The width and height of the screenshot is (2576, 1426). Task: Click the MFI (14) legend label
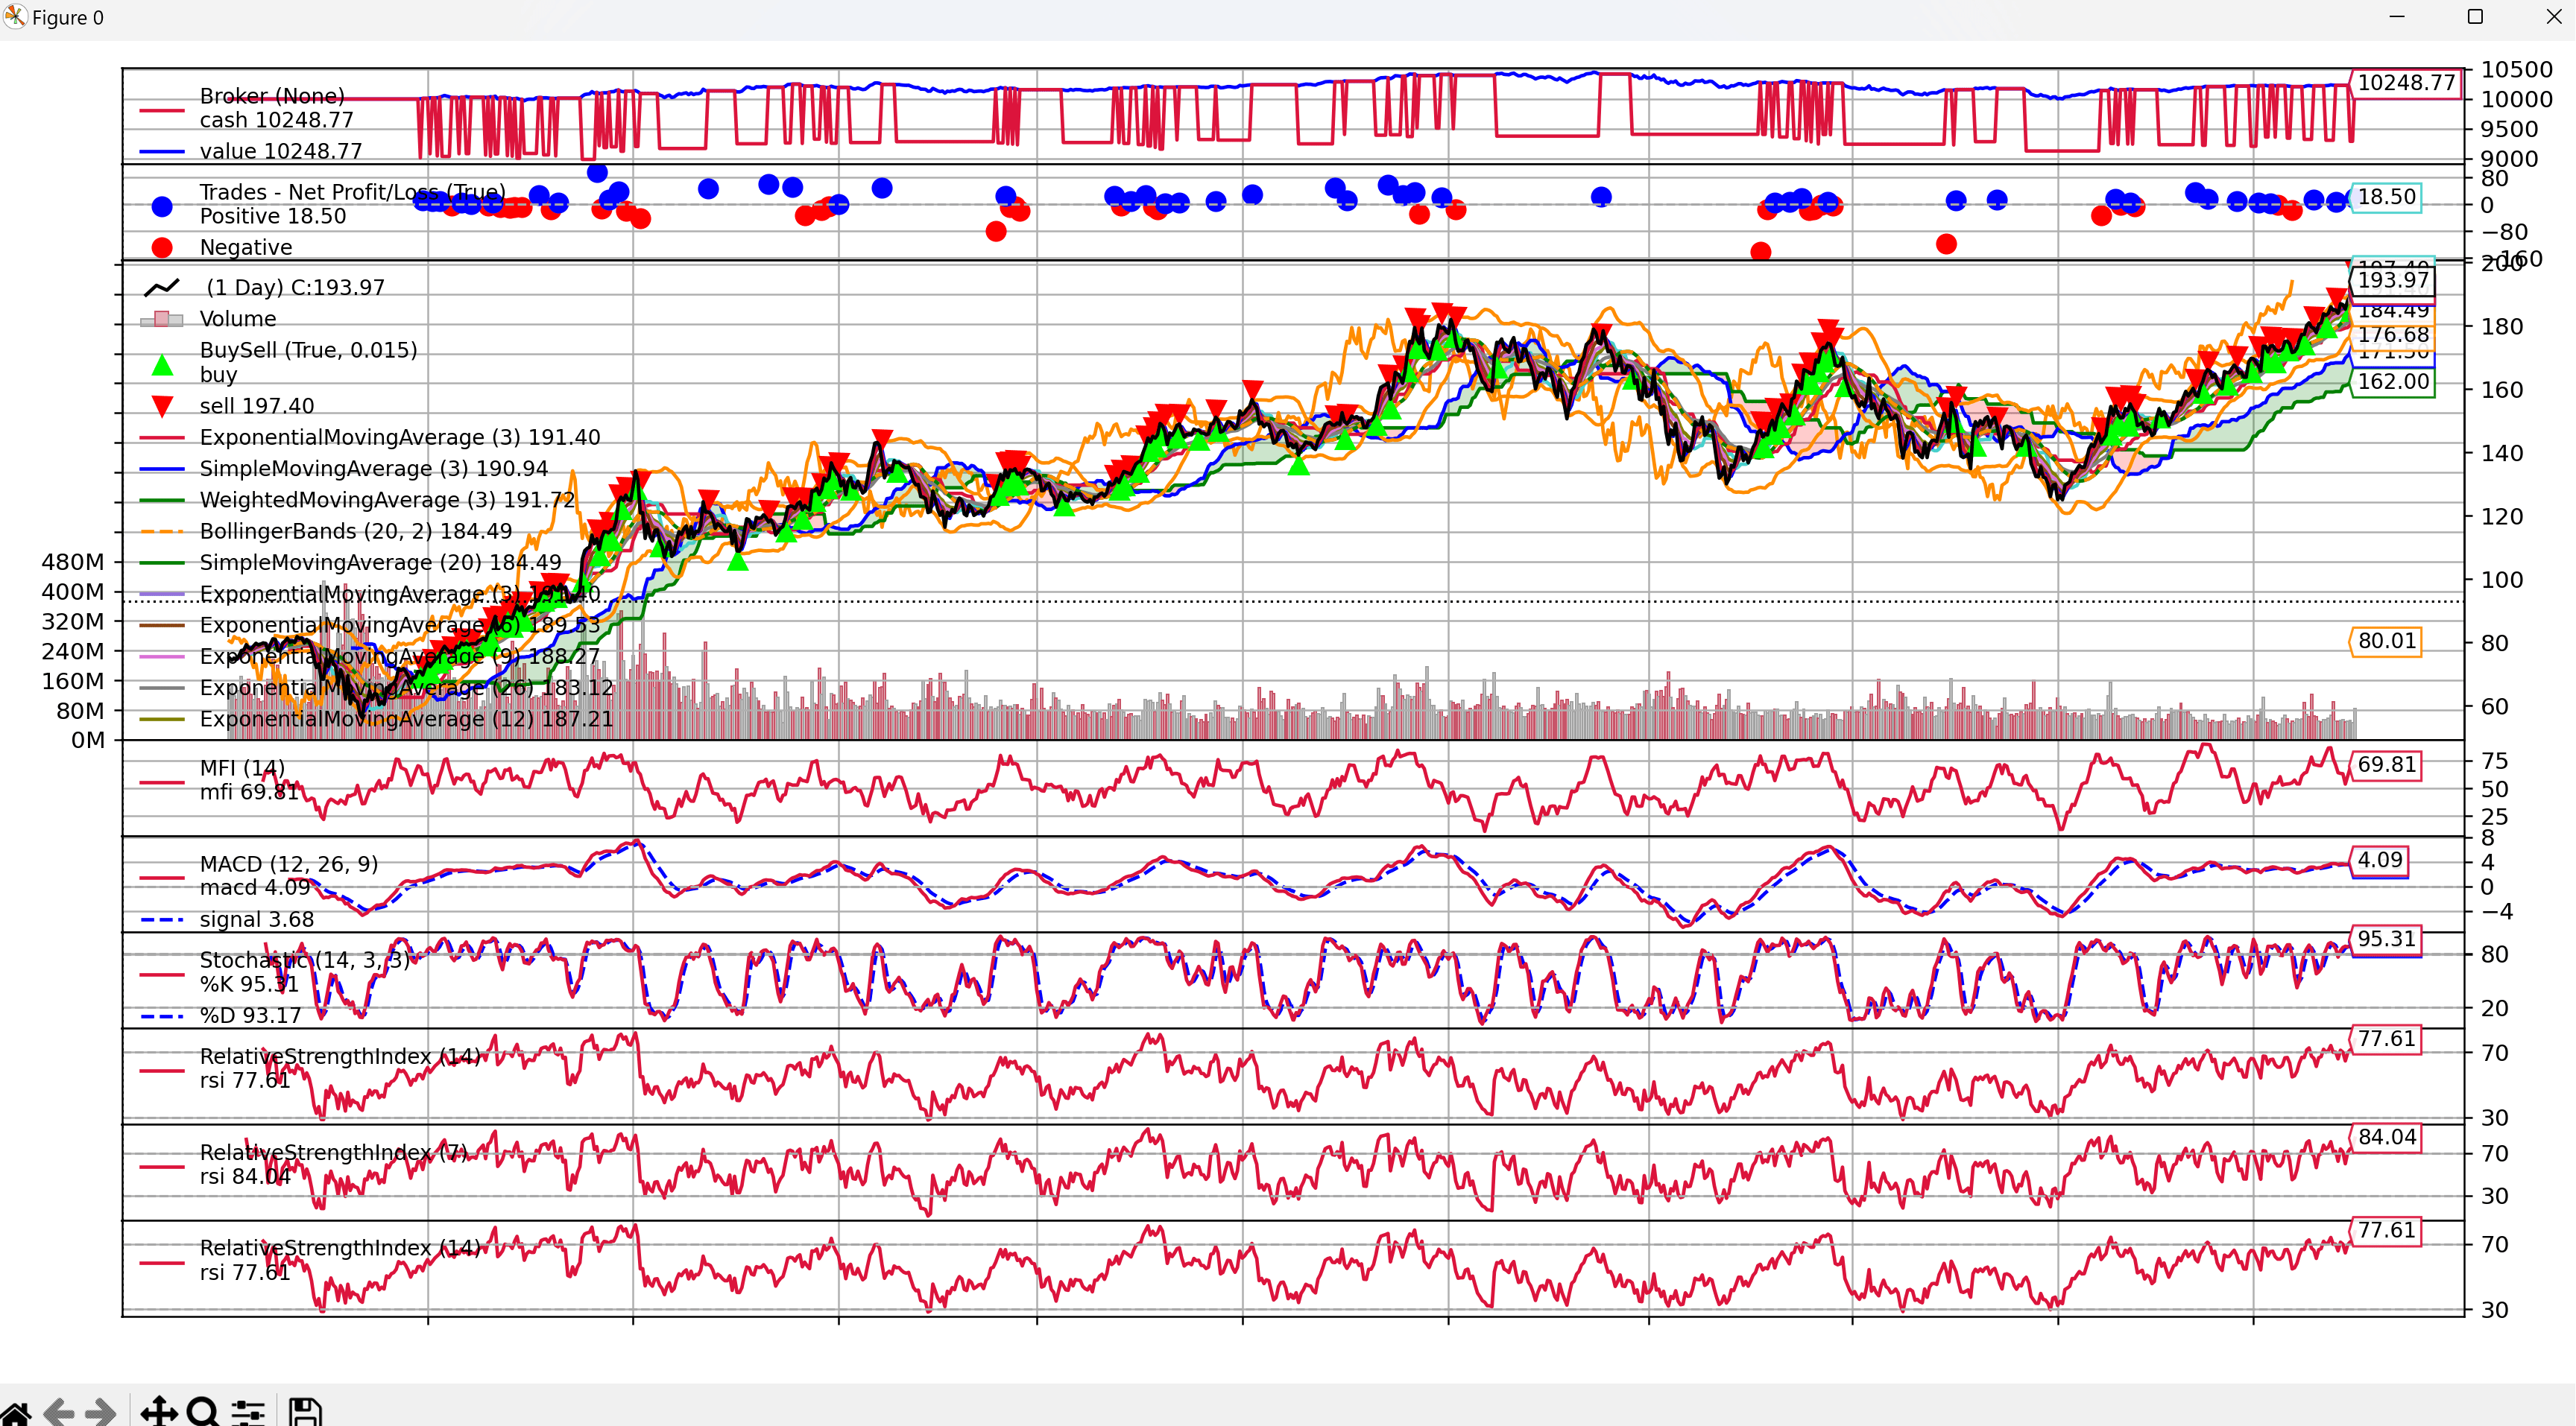(242, 767)
